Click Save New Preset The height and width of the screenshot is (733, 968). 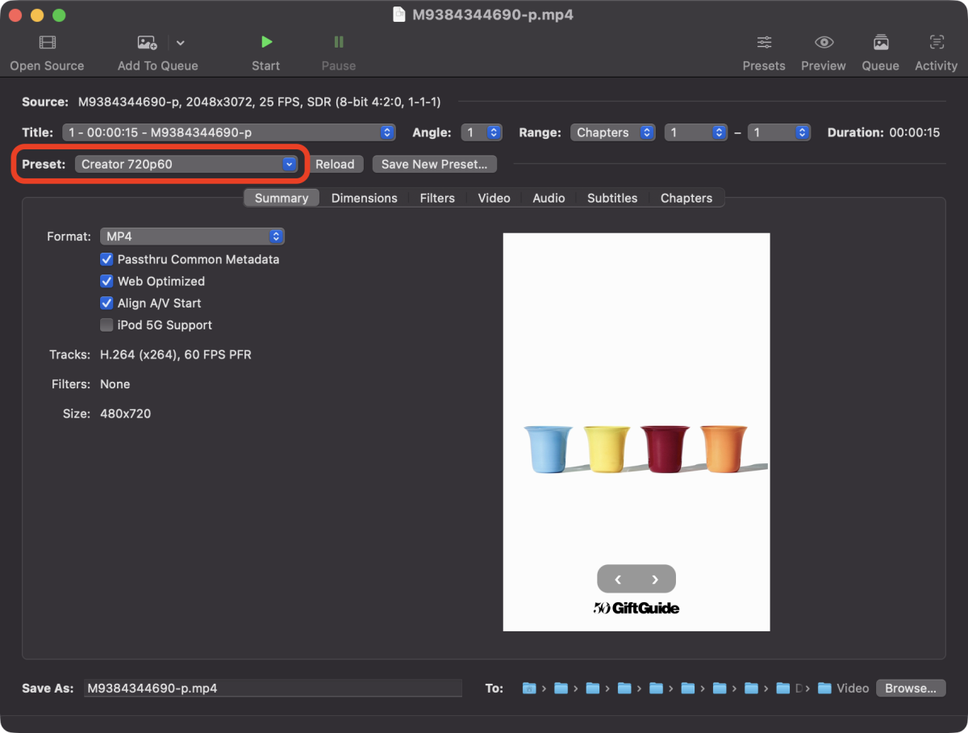point(434,163)
